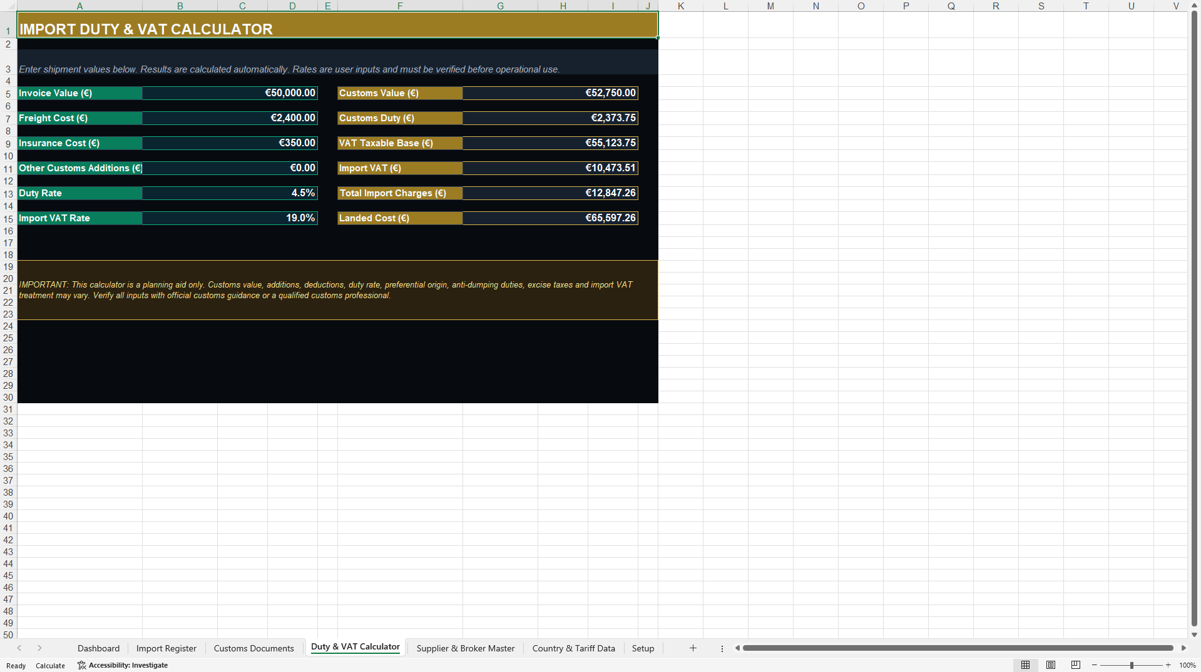Open the Supplier & Broker Master tab

tap(466, 648)
